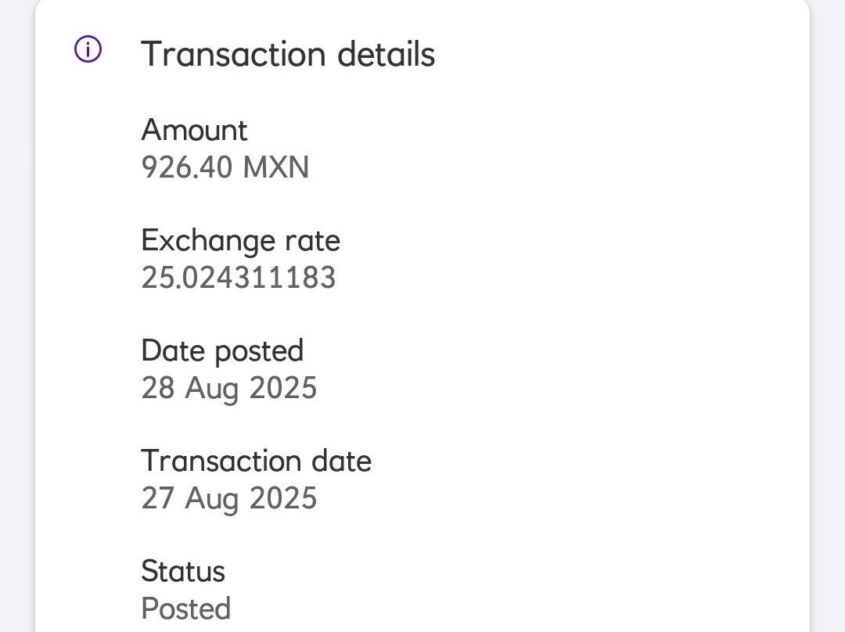Click the day 28 in posted date

[x=157, y=388]
